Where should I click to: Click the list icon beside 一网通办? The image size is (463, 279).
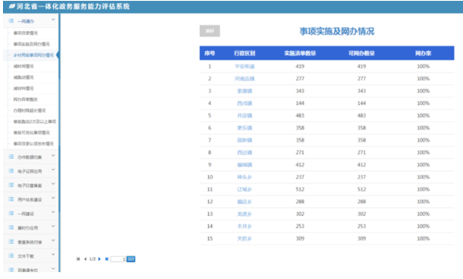click(x=11, y=20)
